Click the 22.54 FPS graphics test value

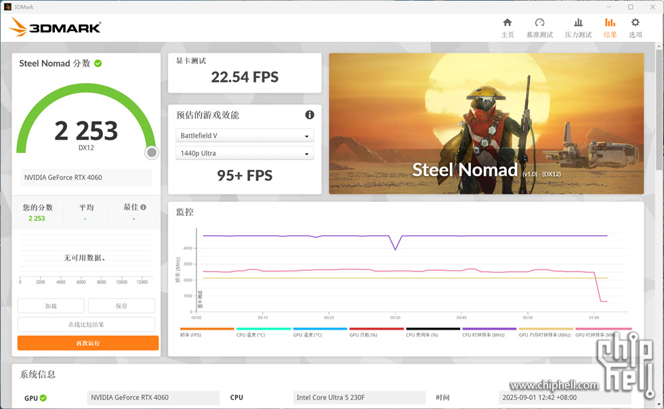[x=245, y=77]
